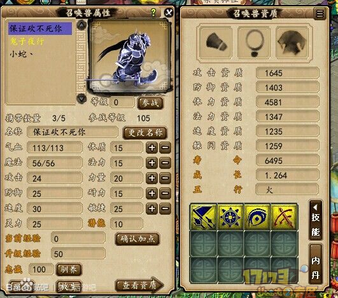The height and width of the screenshot is (298, 338).
Task: Select pet 小蛇 in the list
Action: [22, 54]
